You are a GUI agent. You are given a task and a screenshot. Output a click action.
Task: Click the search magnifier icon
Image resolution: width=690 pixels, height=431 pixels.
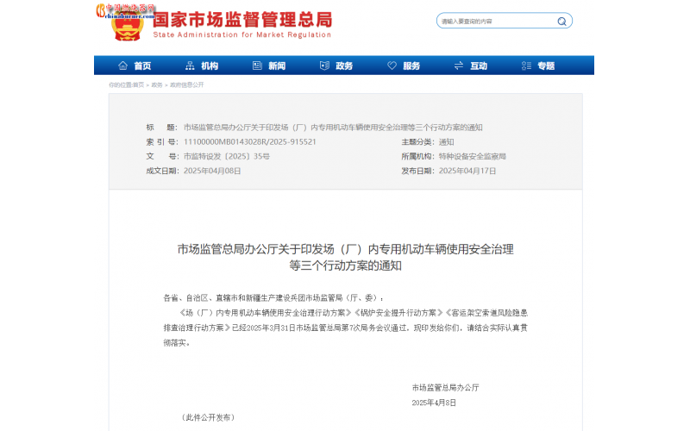[561, 21]
